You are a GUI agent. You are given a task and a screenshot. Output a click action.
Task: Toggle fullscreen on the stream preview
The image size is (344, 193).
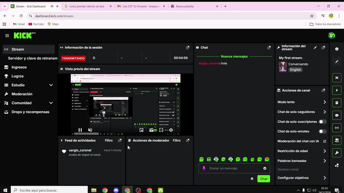click(161, 130)
